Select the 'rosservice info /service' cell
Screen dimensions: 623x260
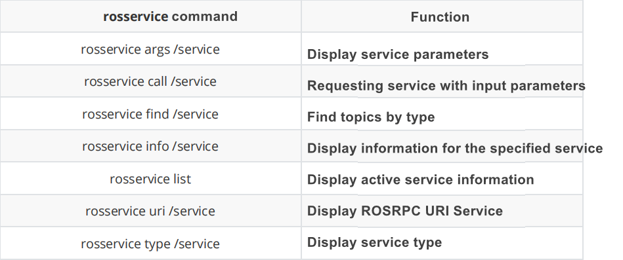click(x=150, y=146)
